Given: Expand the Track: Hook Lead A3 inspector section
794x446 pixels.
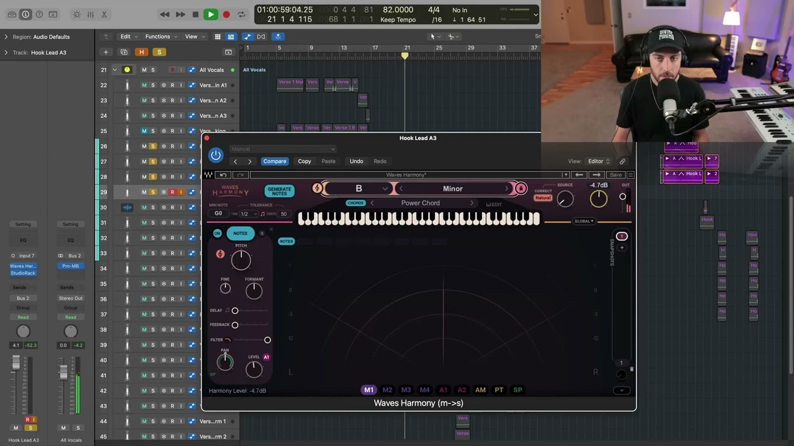Looking at the screenshot, I should pyautogui.click(x=6, y=52).
